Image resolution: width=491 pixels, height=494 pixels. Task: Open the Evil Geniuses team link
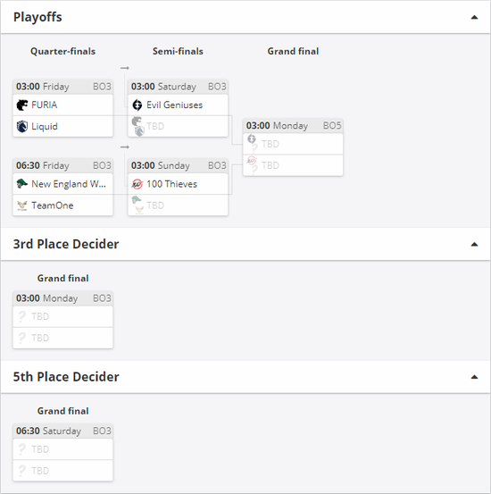[174, 105]
